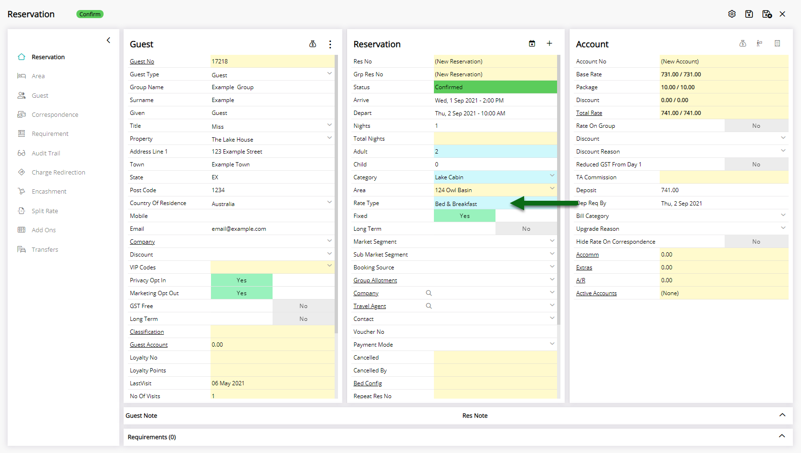The width and height of the screenshot is (801, 453).
Task: Toggle the Marketing Opt Out switch
Action: pos(273,293)
